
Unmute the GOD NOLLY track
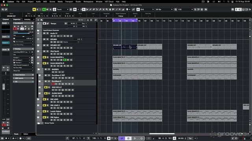click(x=46, y=87)
